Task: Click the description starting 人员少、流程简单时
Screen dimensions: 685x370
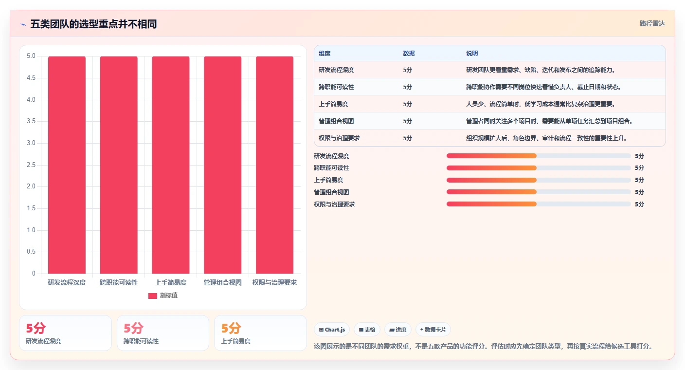Action: click(541, 104)
